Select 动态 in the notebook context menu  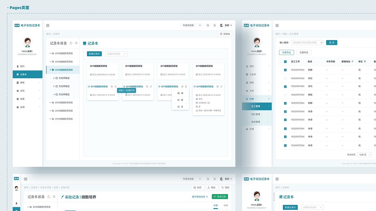[x=180, y=107]
